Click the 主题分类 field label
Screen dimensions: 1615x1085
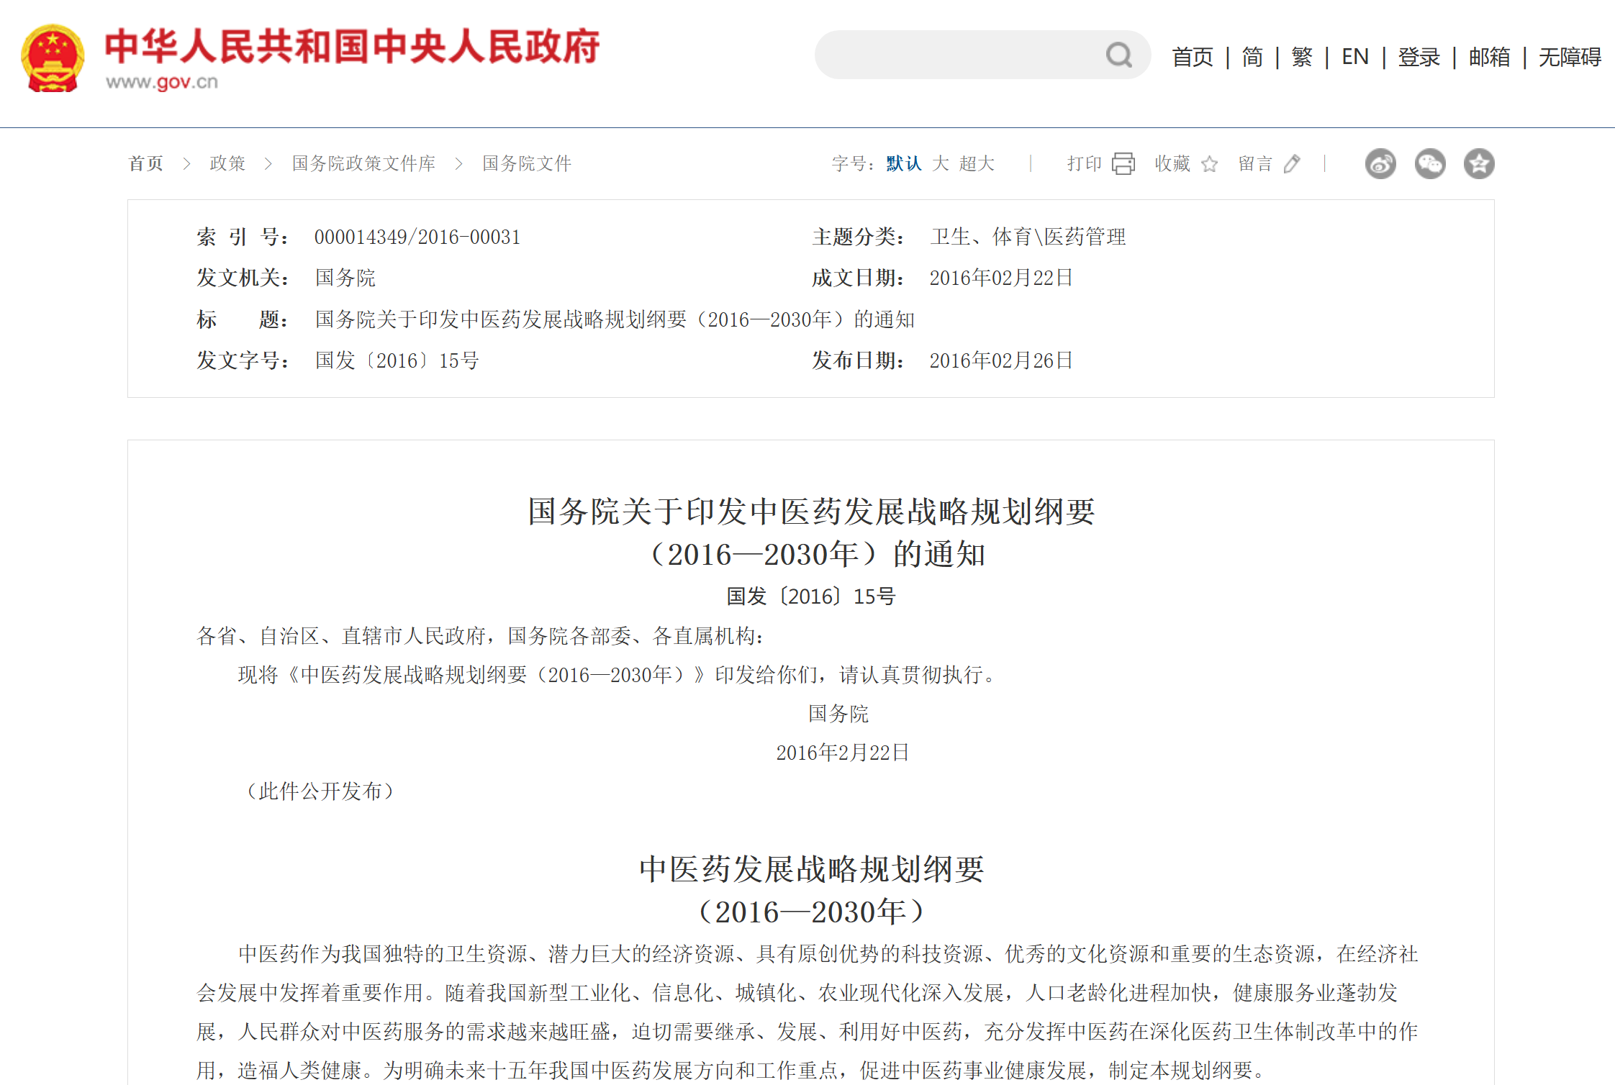(858, 237)
